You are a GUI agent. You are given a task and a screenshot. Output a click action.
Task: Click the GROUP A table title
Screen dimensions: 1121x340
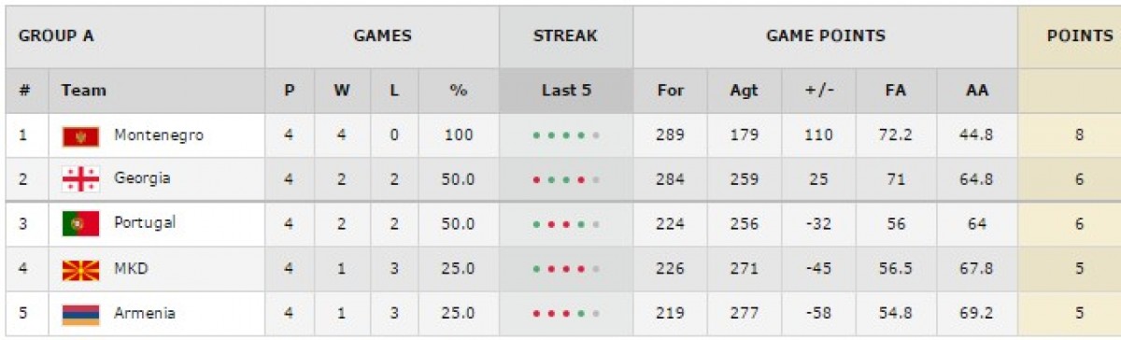[x=56, y=36]
